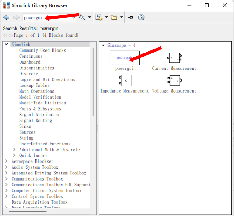Select the Continuous library
The width and height of the screenshot is (234, 216).
[31, 56]
